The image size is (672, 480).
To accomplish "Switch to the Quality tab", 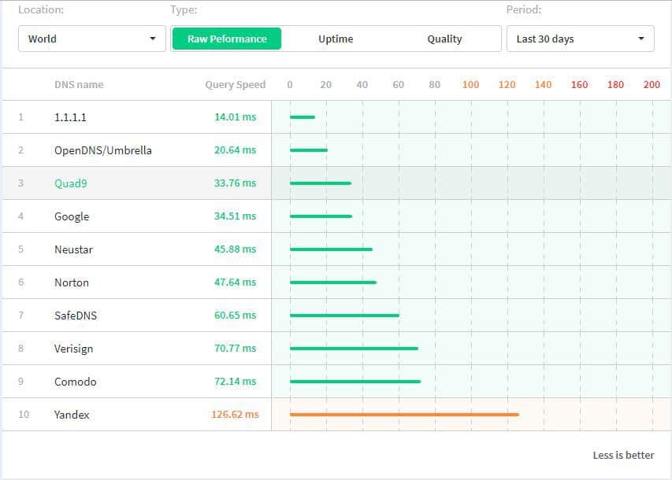I will click(x=444, y=39).
